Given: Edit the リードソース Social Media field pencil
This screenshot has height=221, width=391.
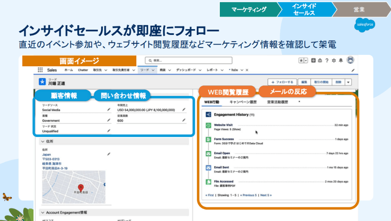Looking at the screenshot, I should pos(109,109).
